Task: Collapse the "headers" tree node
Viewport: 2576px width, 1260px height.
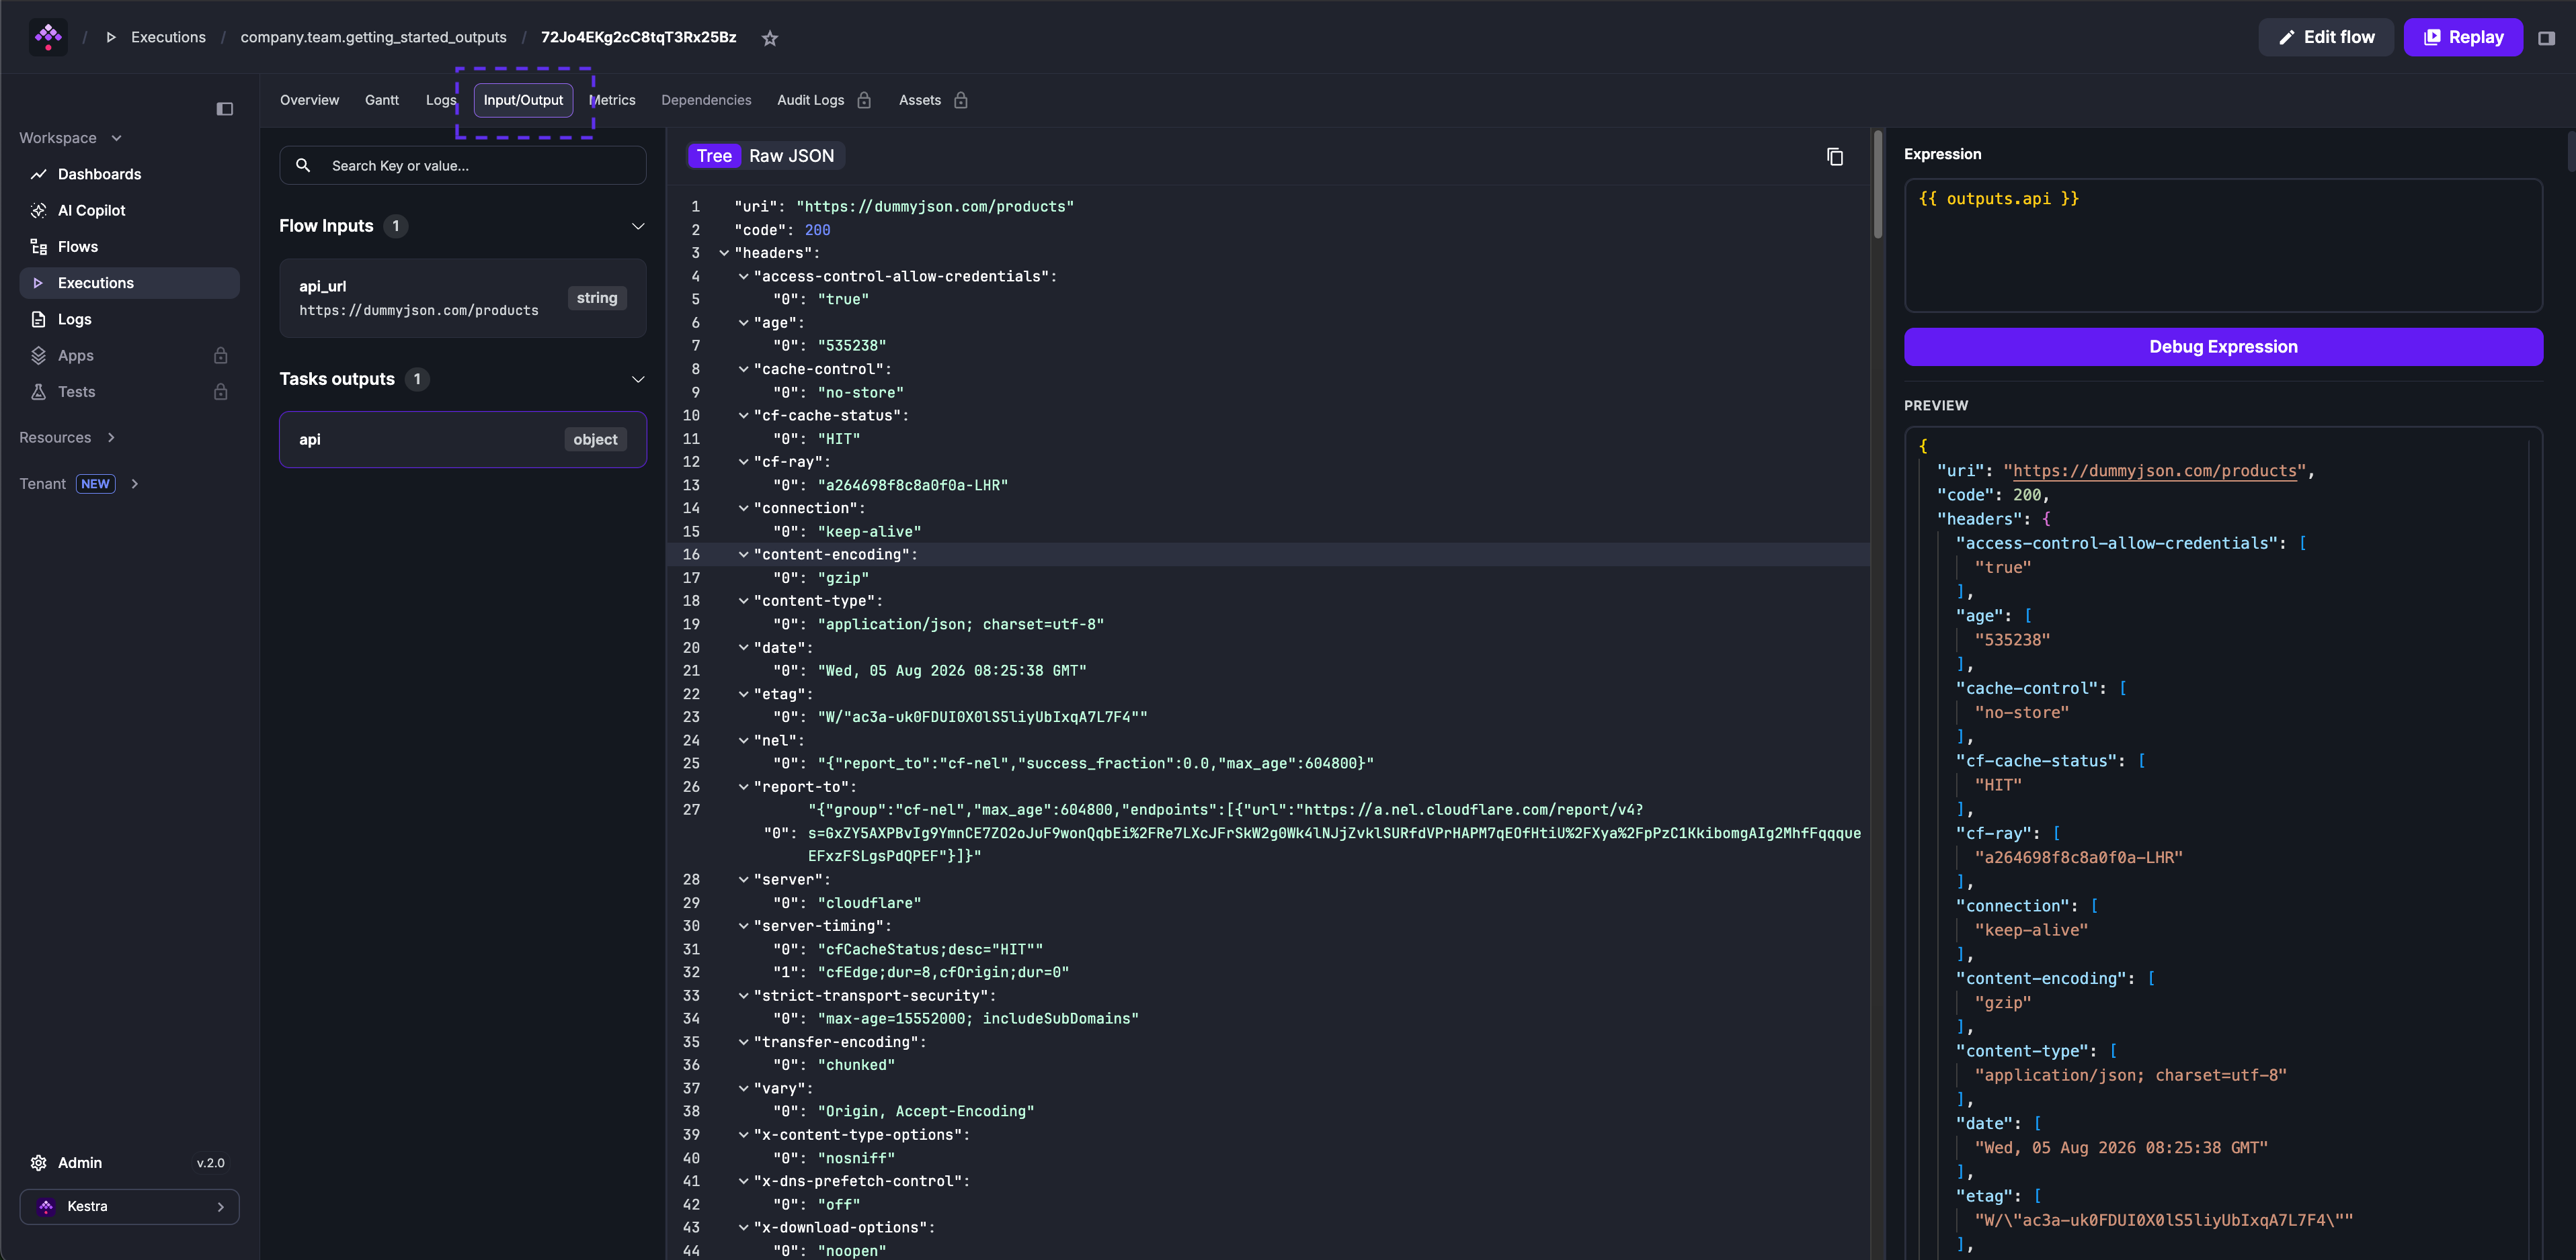Action: 724,253
